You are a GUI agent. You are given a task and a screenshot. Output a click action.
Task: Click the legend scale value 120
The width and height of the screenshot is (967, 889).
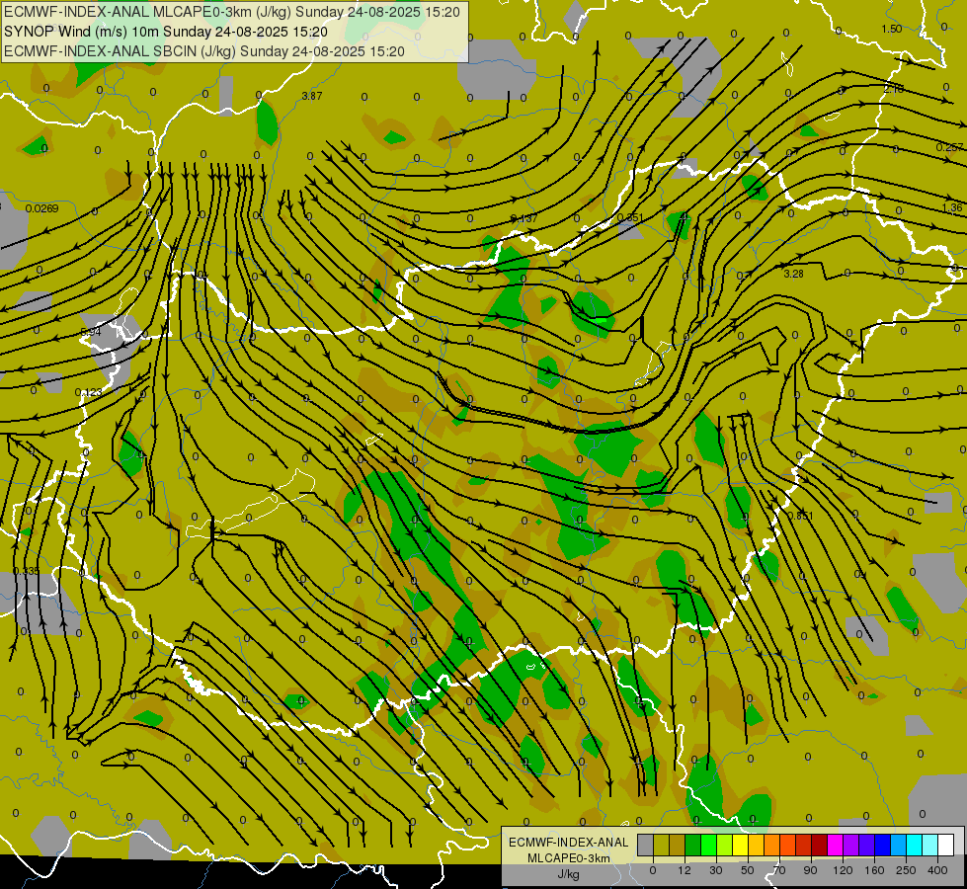[x=843, y=870]
